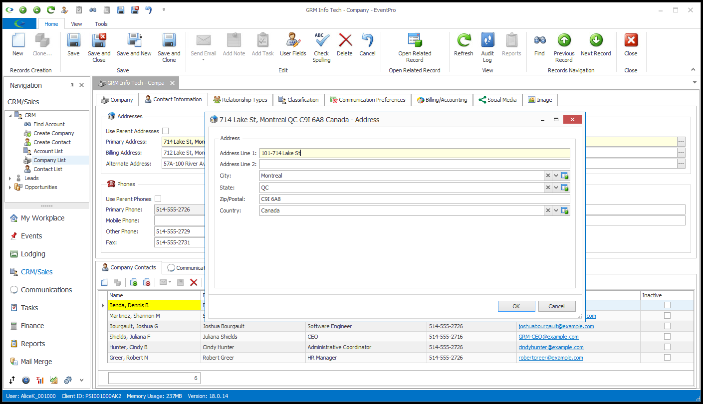This screenshot has width=703, height=404.
Task: Click the City lookup list icon
Action: point(565,176)
